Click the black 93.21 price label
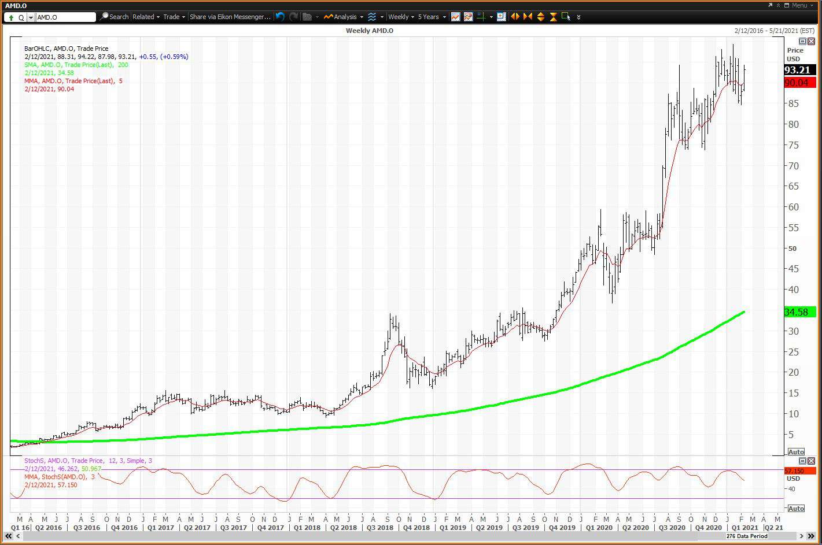Image resolution: width=822 pixels, height=545 pixels. pos(799,70)
